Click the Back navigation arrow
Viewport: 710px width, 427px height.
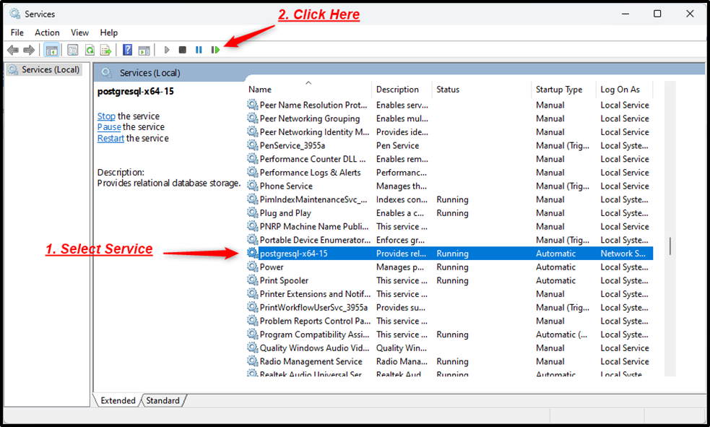[x=13, y=49]
